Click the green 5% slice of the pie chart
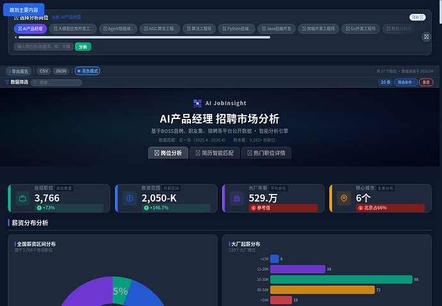Screen dimensions: 442x306 120,290
